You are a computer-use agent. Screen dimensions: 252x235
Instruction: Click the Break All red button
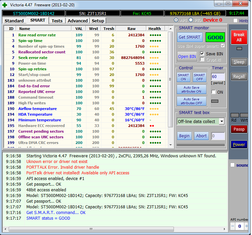239,37
